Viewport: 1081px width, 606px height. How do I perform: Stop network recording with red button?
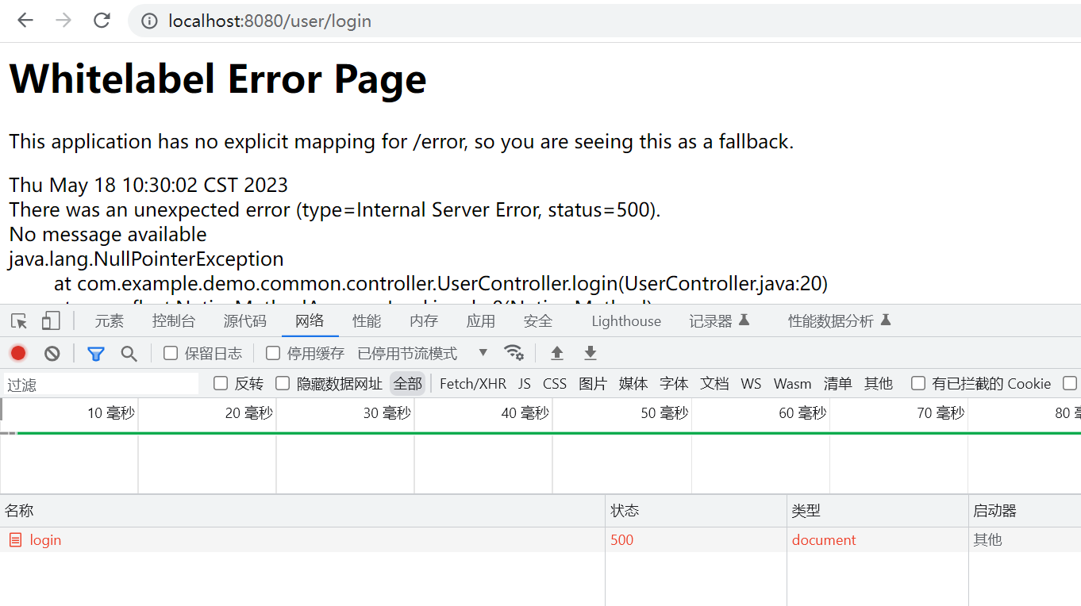tap(18, 353)
